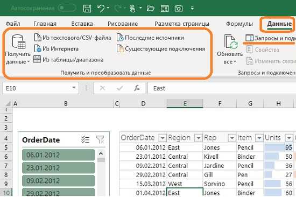Click the Обновить все refresh icon

tap(231, 42)
